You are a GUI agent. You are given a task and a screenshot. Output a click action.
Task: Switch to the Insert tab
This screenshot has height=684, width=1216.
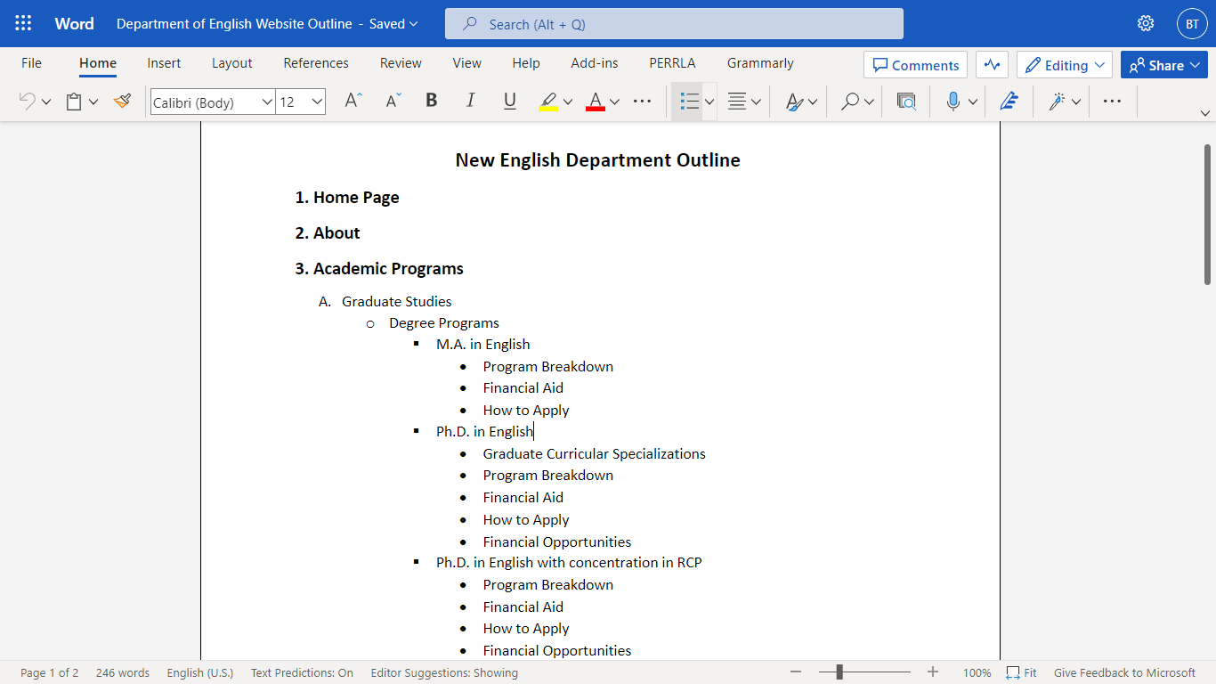[x=164, y=63]
